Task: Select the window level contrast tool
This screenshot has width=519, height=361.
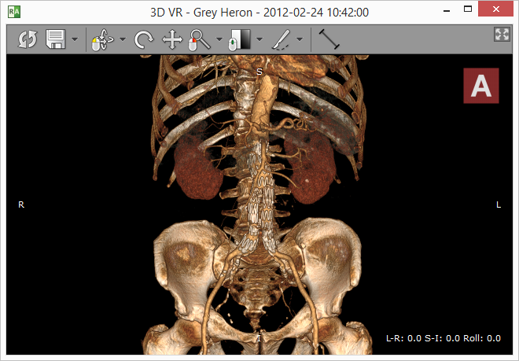Action: tap(240, 40)
